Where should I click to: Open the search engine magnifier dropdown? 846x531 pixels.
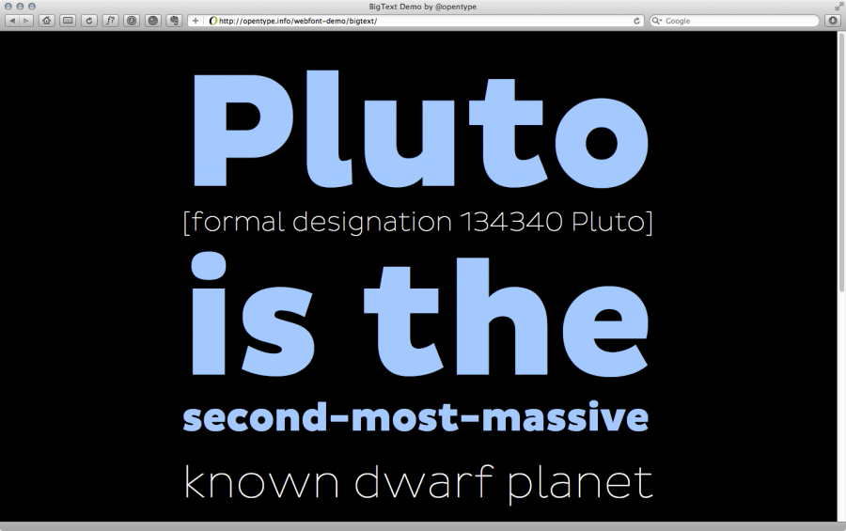click(x=657, y=21)
